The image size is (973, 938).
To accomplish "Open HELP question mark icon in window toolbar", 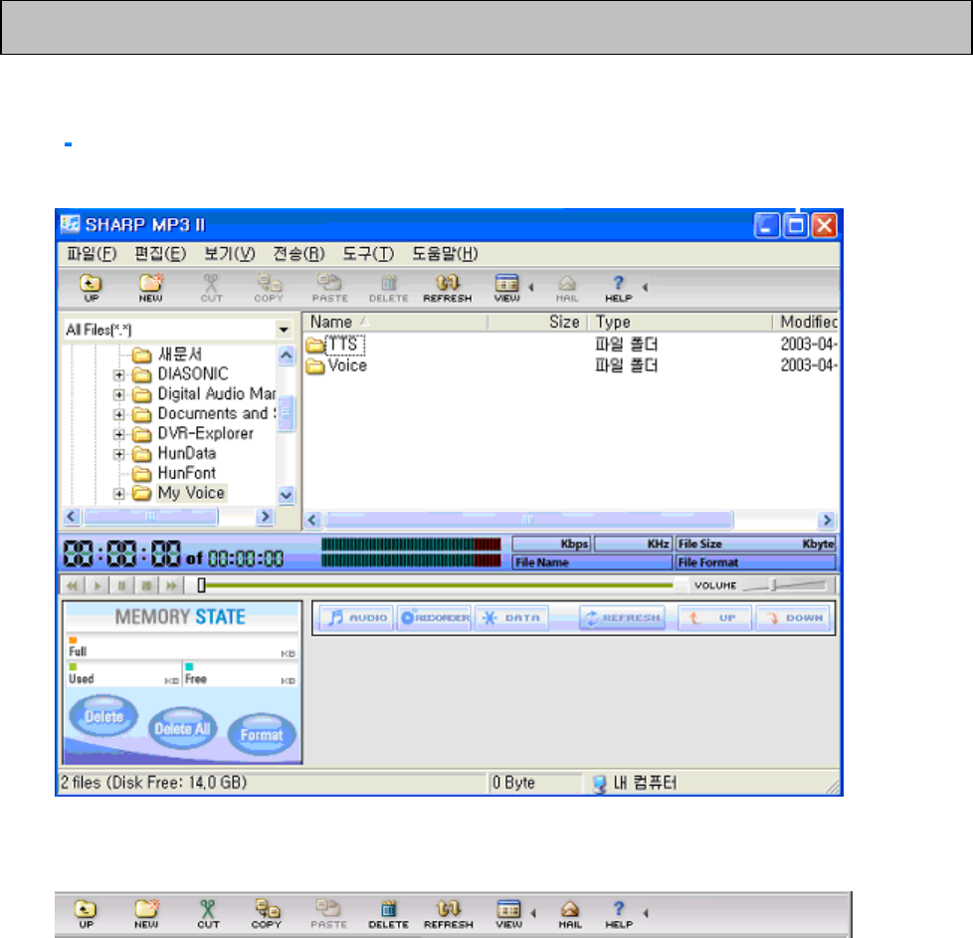I will 619,288.
